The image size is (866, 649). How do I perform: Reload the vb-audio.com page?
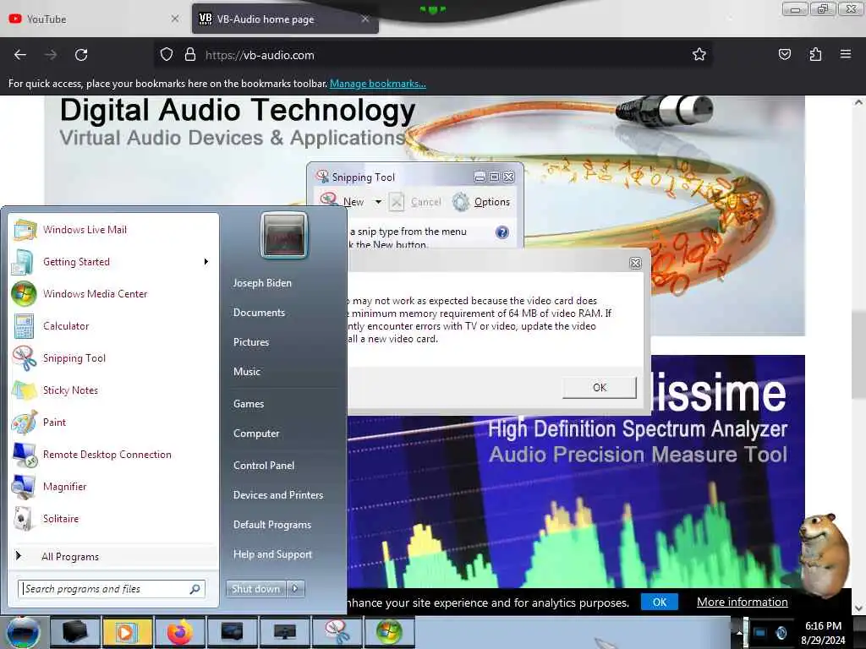(x=81, y=55)
